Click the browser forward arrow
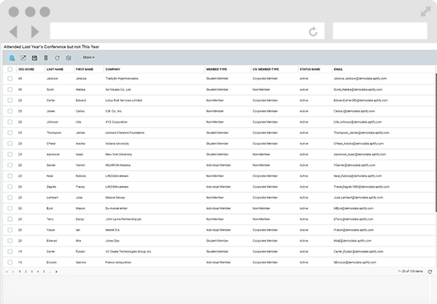Image resolution: width=437 pixels, height=304 pixels. click(35, 31)
